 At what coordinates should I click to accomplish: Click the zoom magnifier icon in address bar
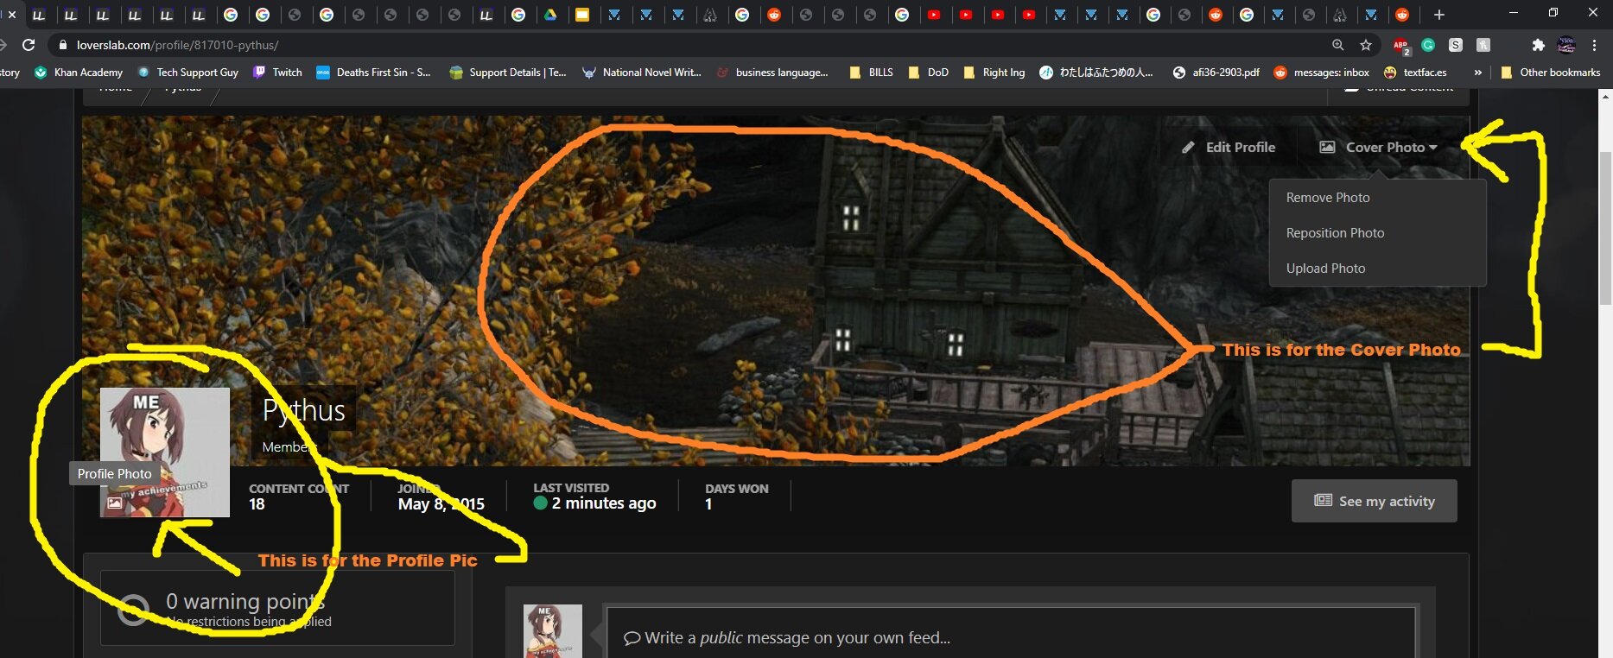point(1337,45)
